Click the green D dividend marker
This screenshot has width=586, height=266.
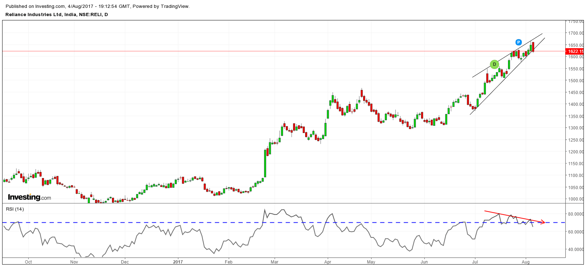coord(494,64)
